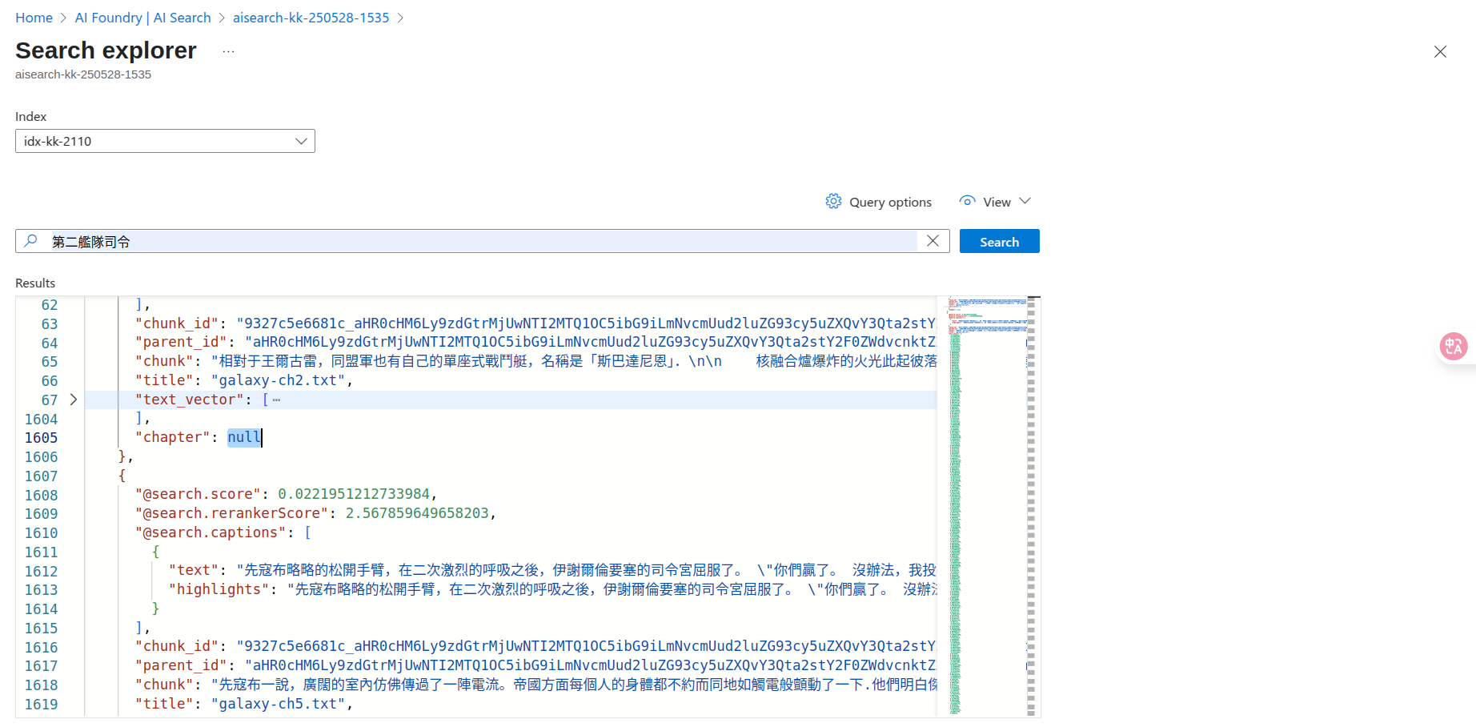1476x727 pixels.
Task: Close the Search explorer with the X
Action: [1440, 51]
